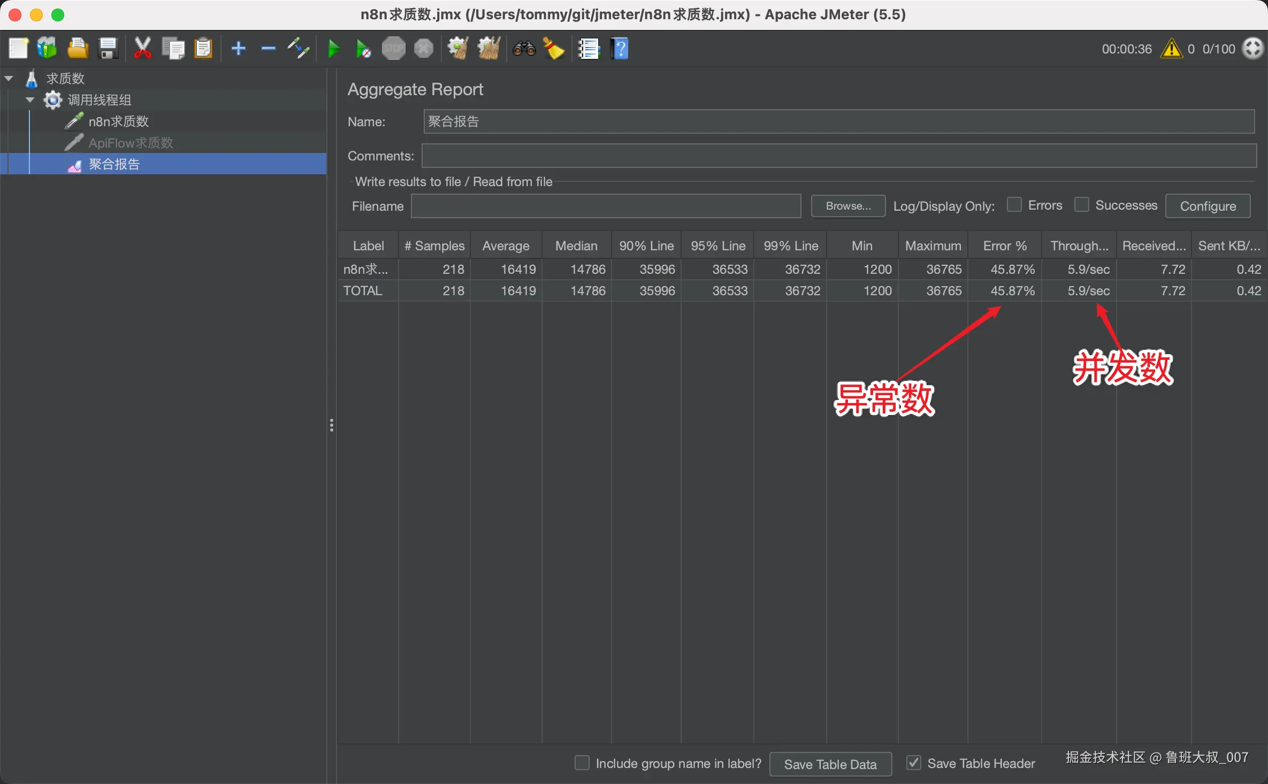Collapse the 求质数 test plan node
This screenshot has width=1268, height=784.
point(9,79)
